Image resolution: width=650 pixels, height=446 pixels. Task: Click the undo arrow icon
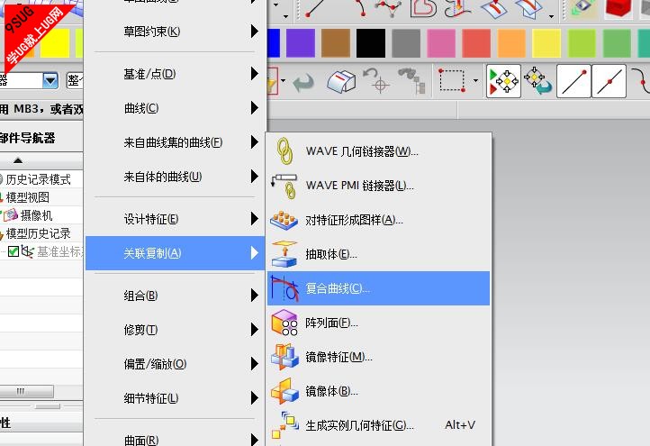point(303,83)
